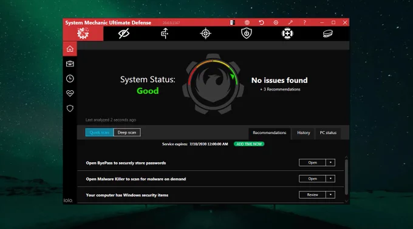Click Open for Malware Killer recommendation
The image size is (413, 229).
pos(312,179)
